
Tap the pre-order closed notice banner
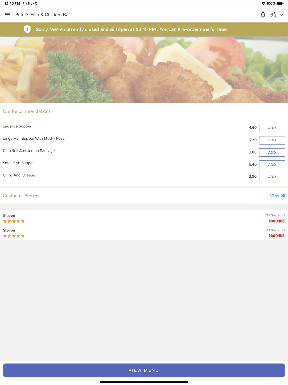[x=144, y=29]
